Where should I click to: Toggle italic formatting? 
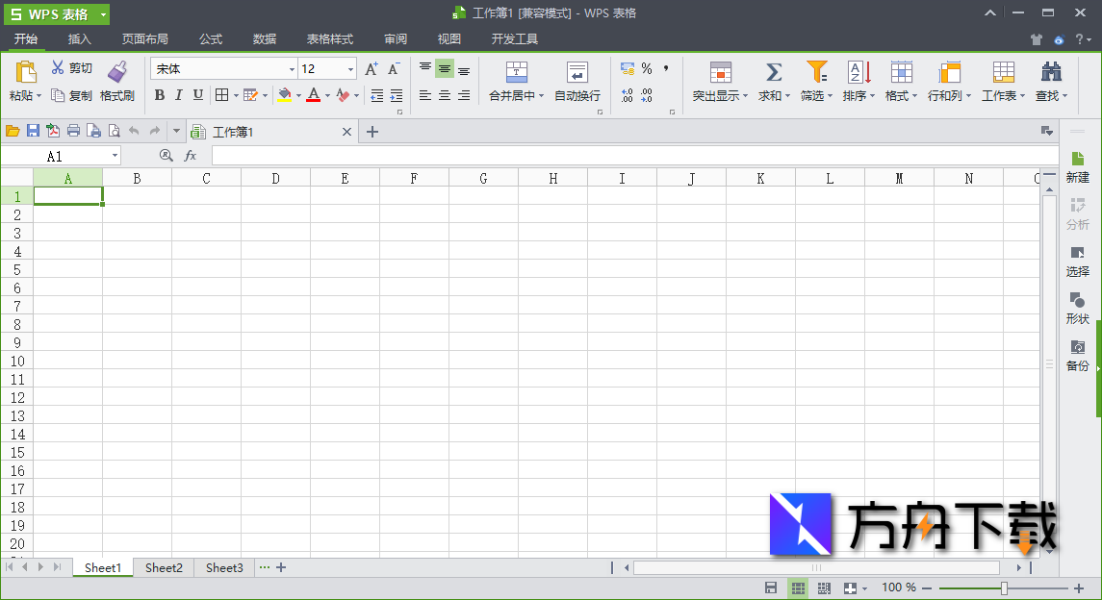[x=177, y=95]
